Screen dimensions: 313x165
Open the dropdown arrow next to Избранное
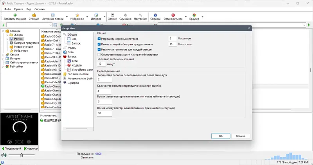[87, 17]
